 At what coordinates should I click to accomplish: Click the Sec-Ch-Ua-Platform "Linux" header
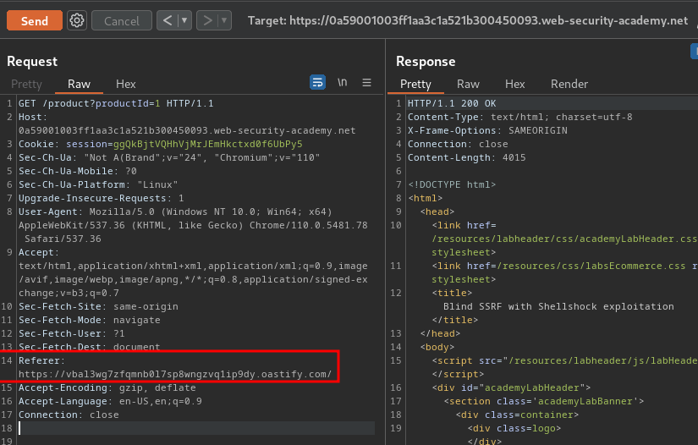pyautogui.click(x=98, y=184)
